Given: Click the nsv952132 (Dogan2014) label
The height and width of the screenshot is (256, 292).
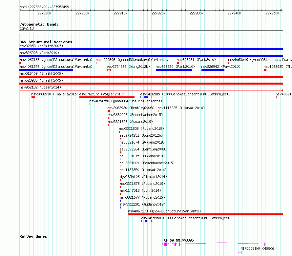Looking at the screenshot, I should pyautogui.click(x=40, y=87).
